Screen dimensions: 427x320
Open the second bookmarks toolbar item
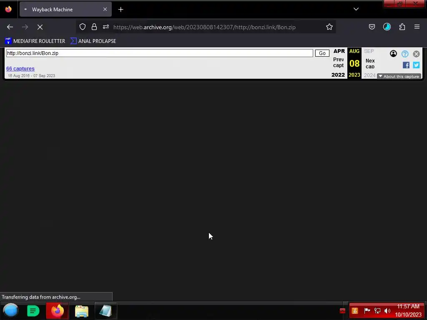click(93, 41)
